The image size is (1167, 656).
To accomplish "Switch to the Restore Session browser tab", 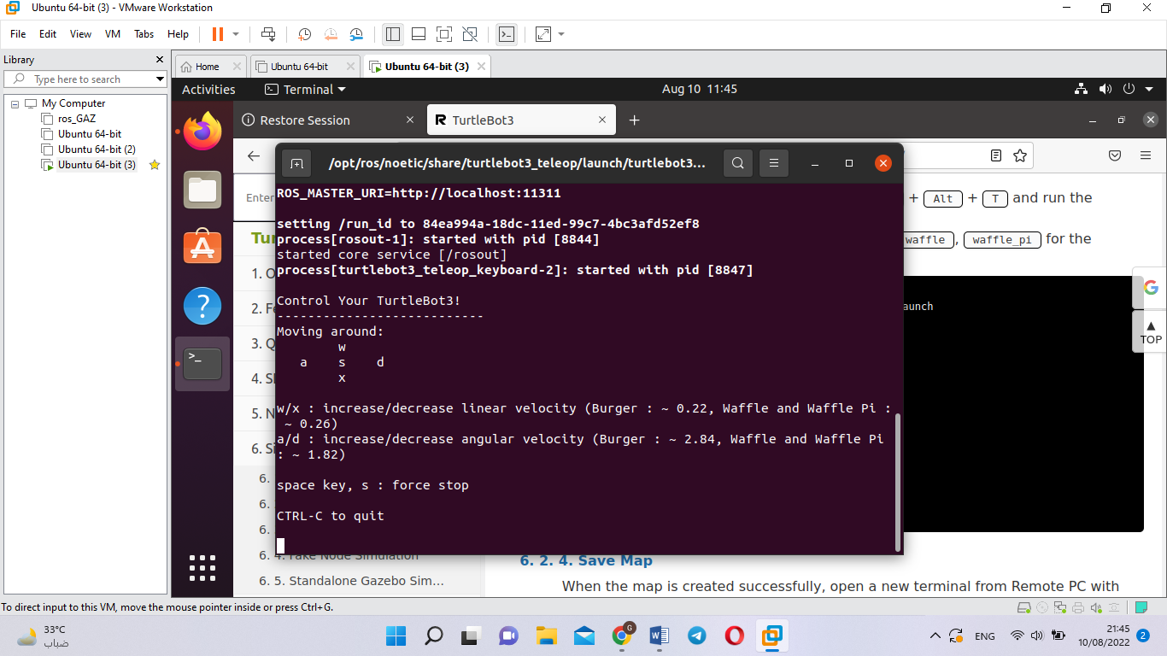I will tap(329, 120).
